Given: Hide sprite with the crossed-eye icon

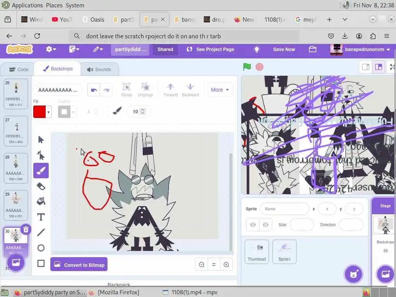Looking at the screenshot, I should pos(265,225).
